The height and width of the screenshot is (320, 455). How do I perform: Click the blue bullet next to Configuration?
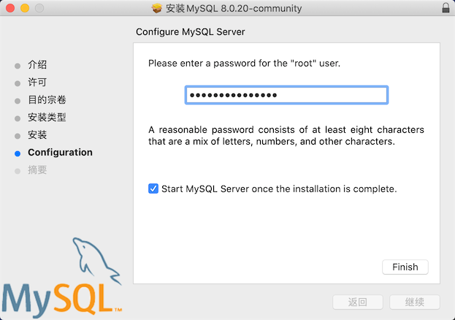tap(18, 153)
